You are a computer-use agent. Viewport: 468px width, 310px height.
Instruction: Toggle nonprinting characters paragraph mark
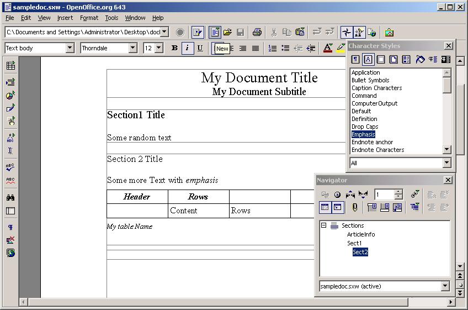point(10,227)
